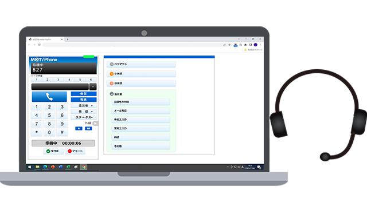
Task: Expand the 電話帳 dropdown
Action: pyautogui.click(x=84, y=105)
